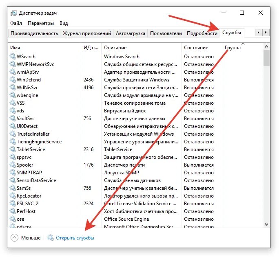Click the gear icon beside PerfHost

click(x=13, y=211)
